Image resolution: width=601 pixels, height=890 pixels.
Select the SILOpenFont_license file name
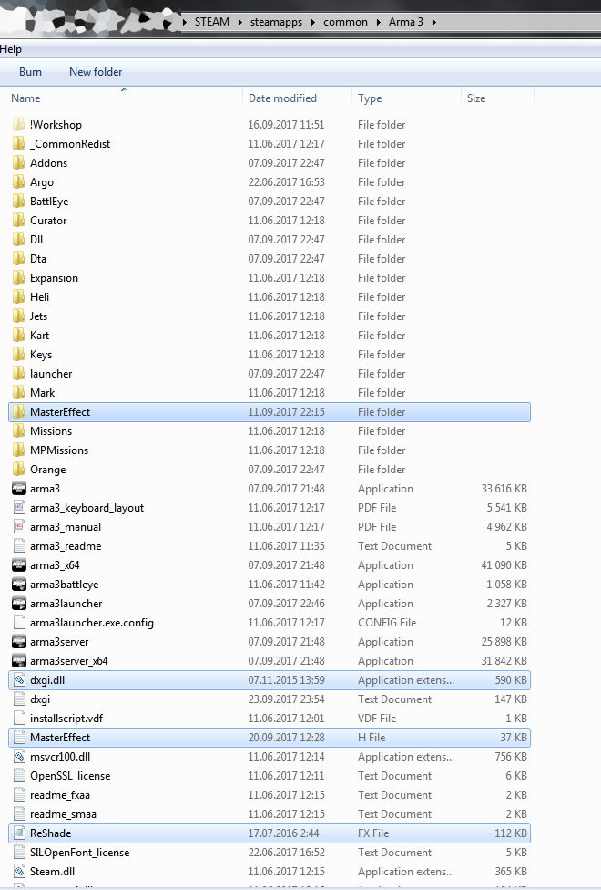coord(79,853)
